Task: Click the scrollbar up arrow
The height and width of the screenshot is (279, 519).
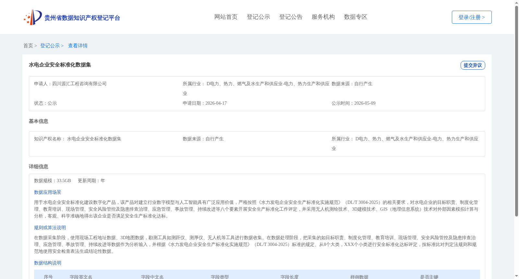Action: click(516, 3)
